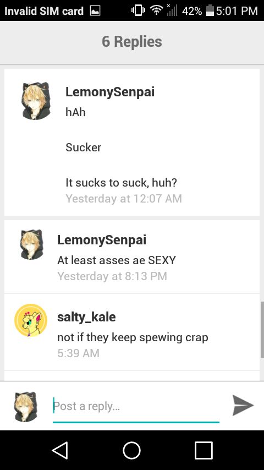Tap the send reply arrow icon

[243, 405]
